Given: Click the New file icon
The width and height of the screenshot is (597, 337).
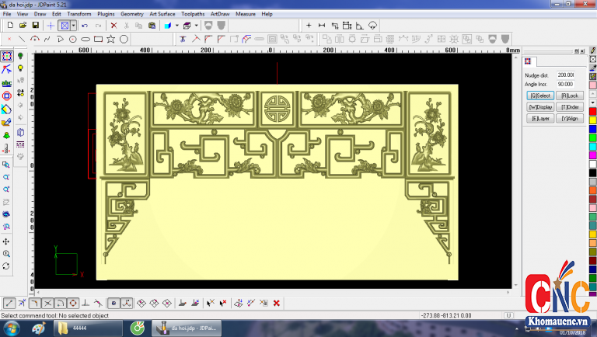Looking at the screenshot, I should pos(9,26).
